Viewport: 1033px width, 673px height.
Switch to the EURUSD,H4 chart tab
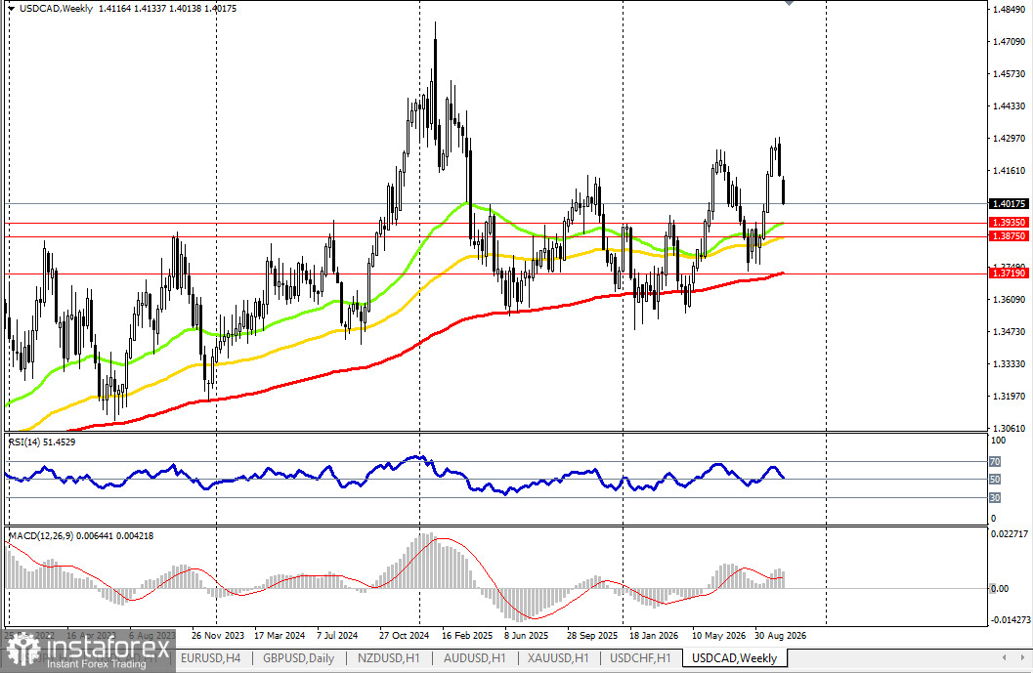(210, 657)
